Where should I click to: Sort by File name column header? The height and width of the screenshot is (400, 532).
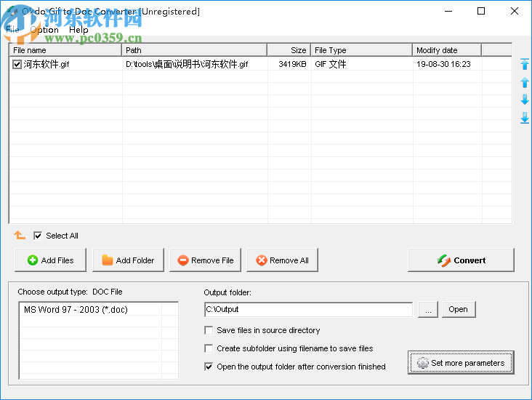point(65,50)
